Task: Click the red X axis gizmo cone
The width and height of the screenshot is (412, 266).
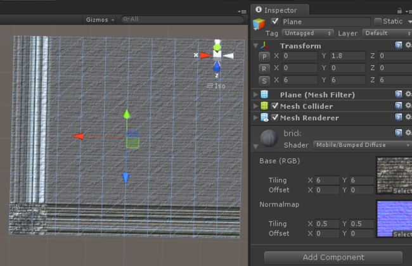Action: pos(205,55)
